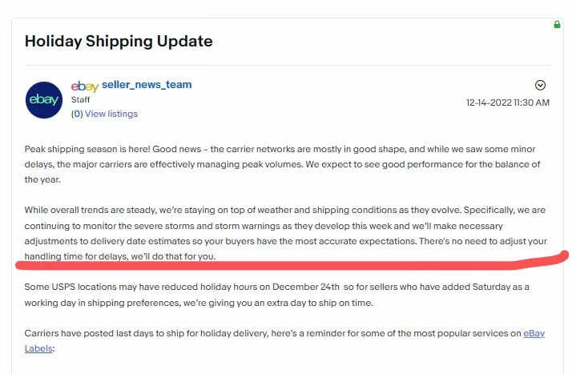Click the Staff rank label
Viewport: 576px width, 374px height.
tap(80, 99)
